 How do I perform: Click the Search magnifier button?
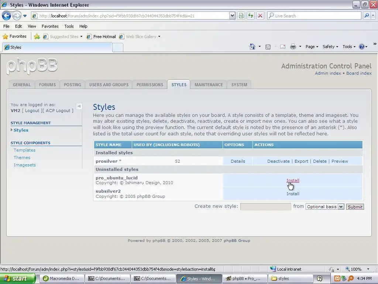(367, 16)
